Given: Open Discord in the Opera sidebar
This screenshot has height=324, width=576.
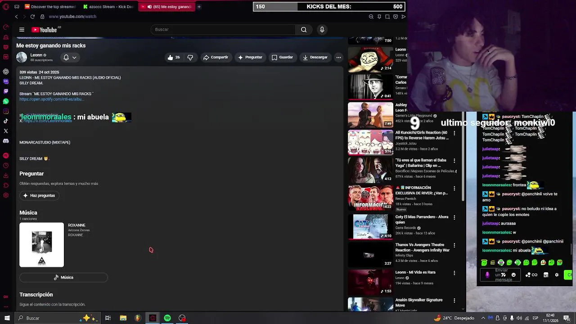Looking at the screenshot, I should pyautogui.click(x=6, y=141).
